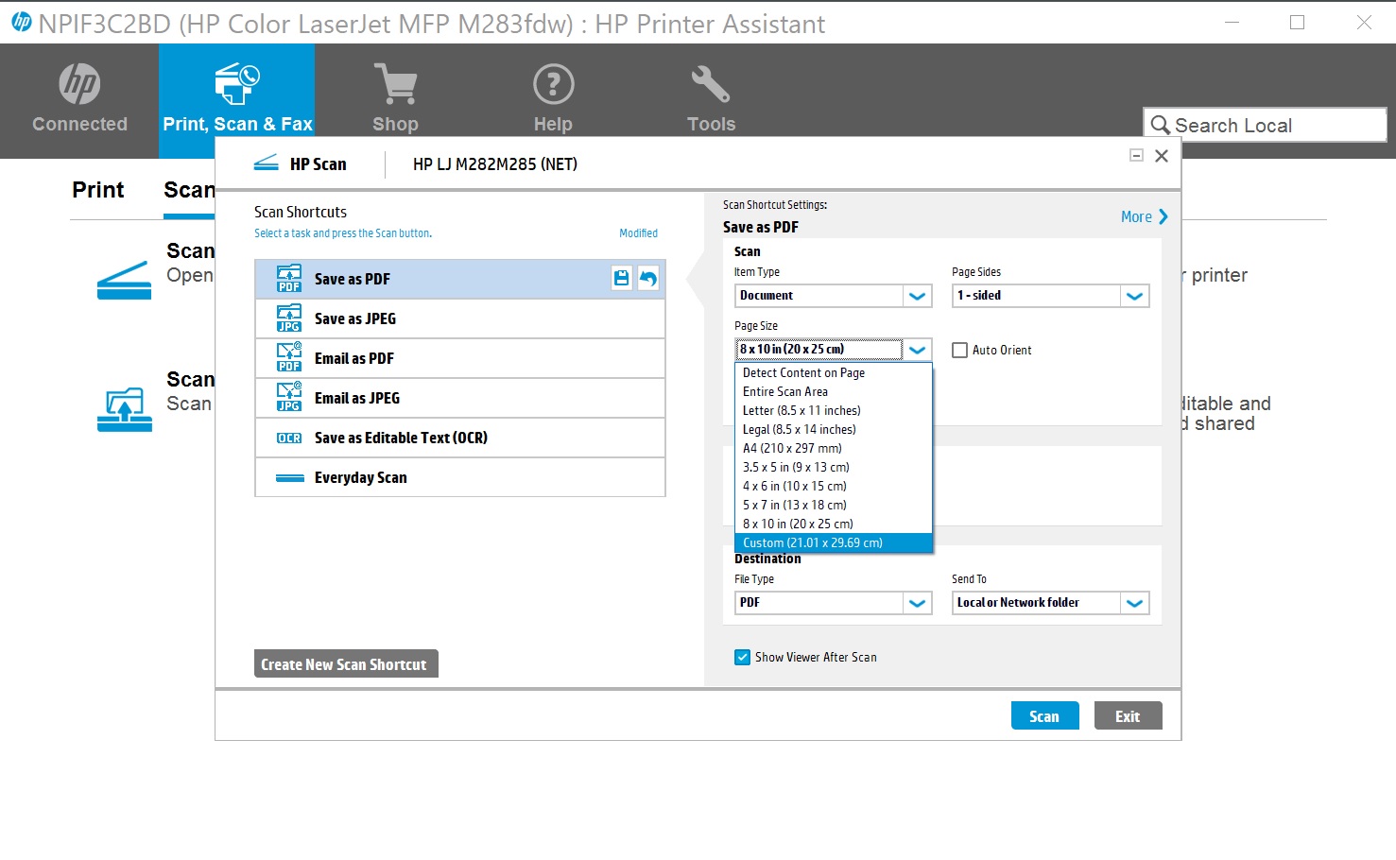Click the HP Connected logo icon
This screenshot has height=860, width=1396.
click(79, 84)
